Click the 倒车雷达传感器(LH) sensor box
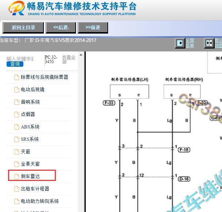This screenshot has height=212, width=222. click(129, 92)
